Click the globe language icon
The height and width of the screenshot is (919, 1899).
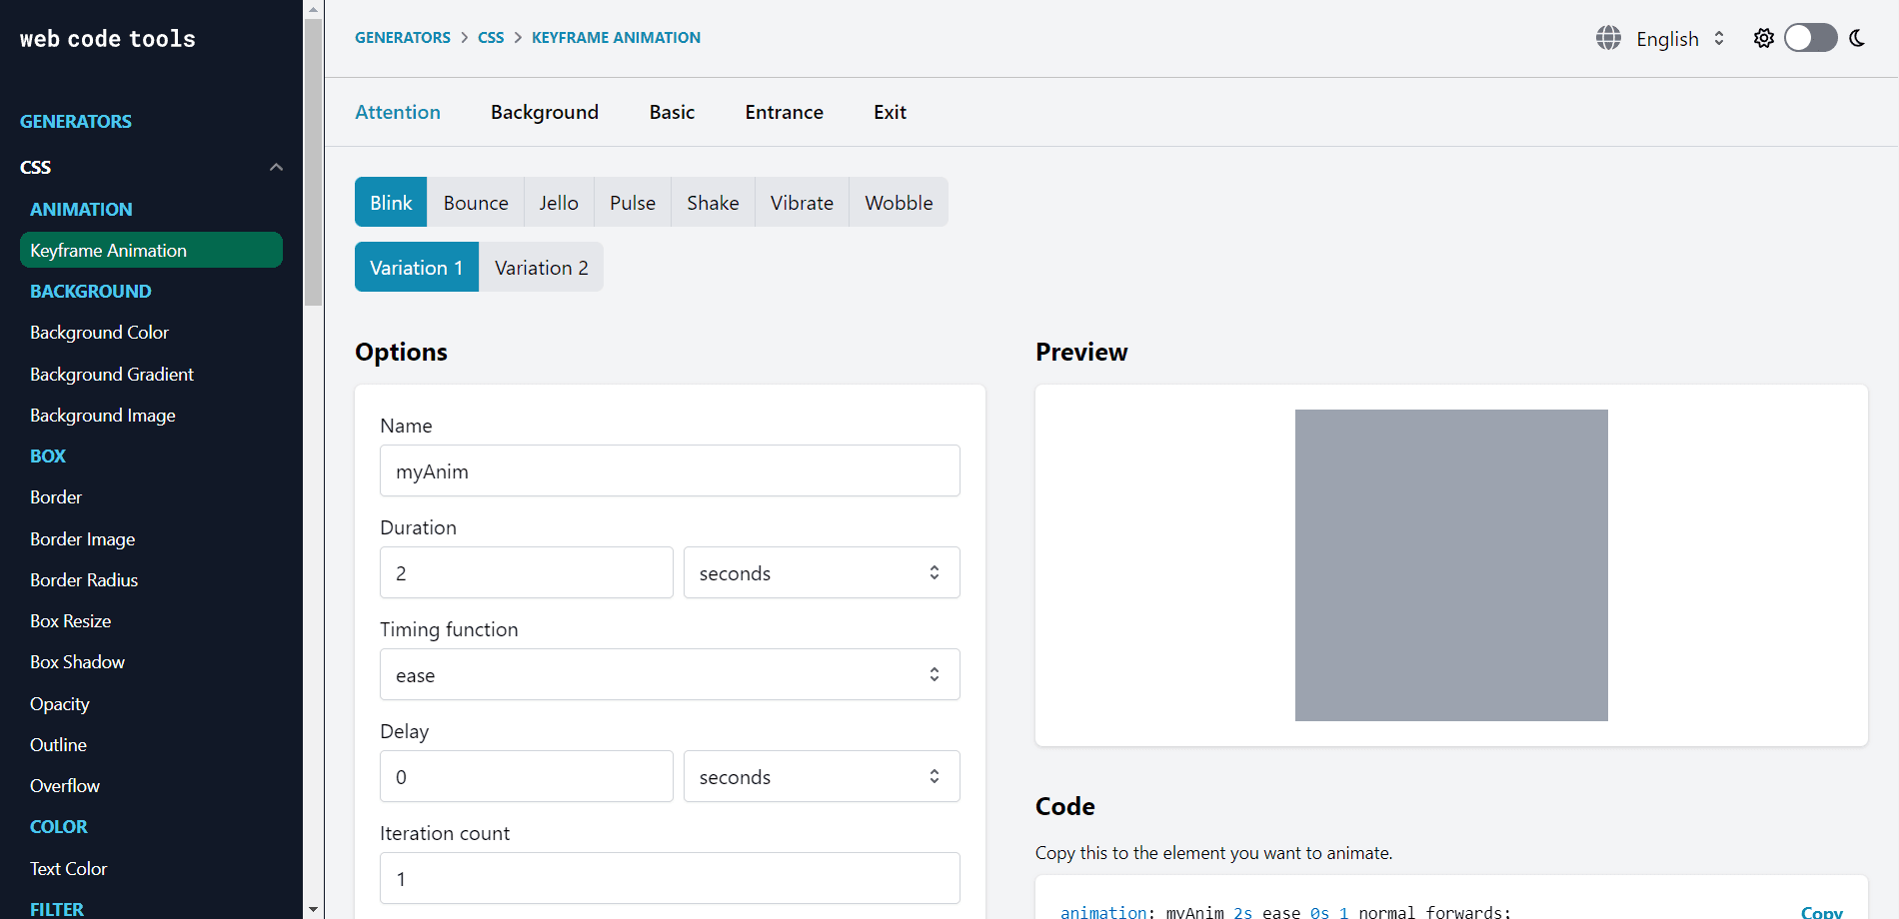click(1608, 38)
